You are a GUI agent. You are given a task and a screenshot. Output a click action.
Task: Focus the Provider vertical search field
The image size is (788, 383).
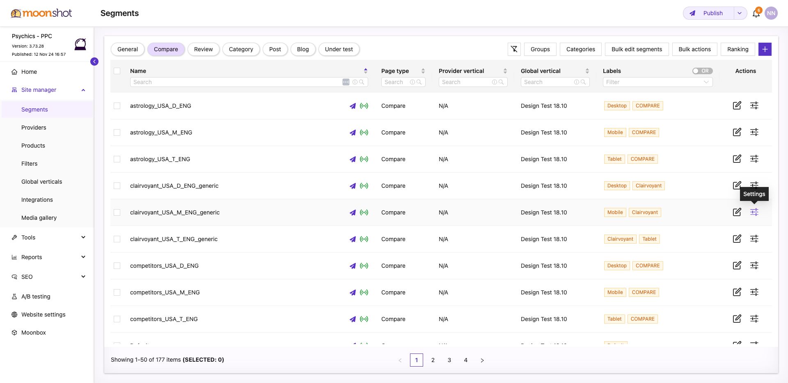[x=473, y=82]
